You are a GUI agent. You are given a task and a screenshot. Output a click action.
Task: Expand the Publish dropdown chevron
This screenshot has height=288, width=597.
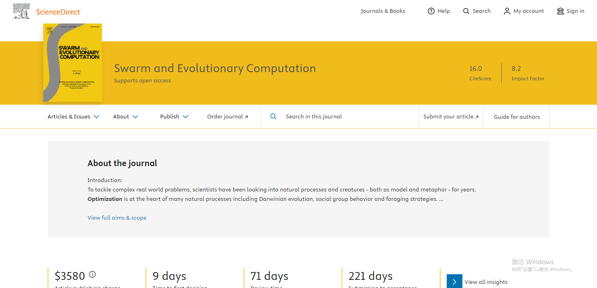tap(186, 117)
